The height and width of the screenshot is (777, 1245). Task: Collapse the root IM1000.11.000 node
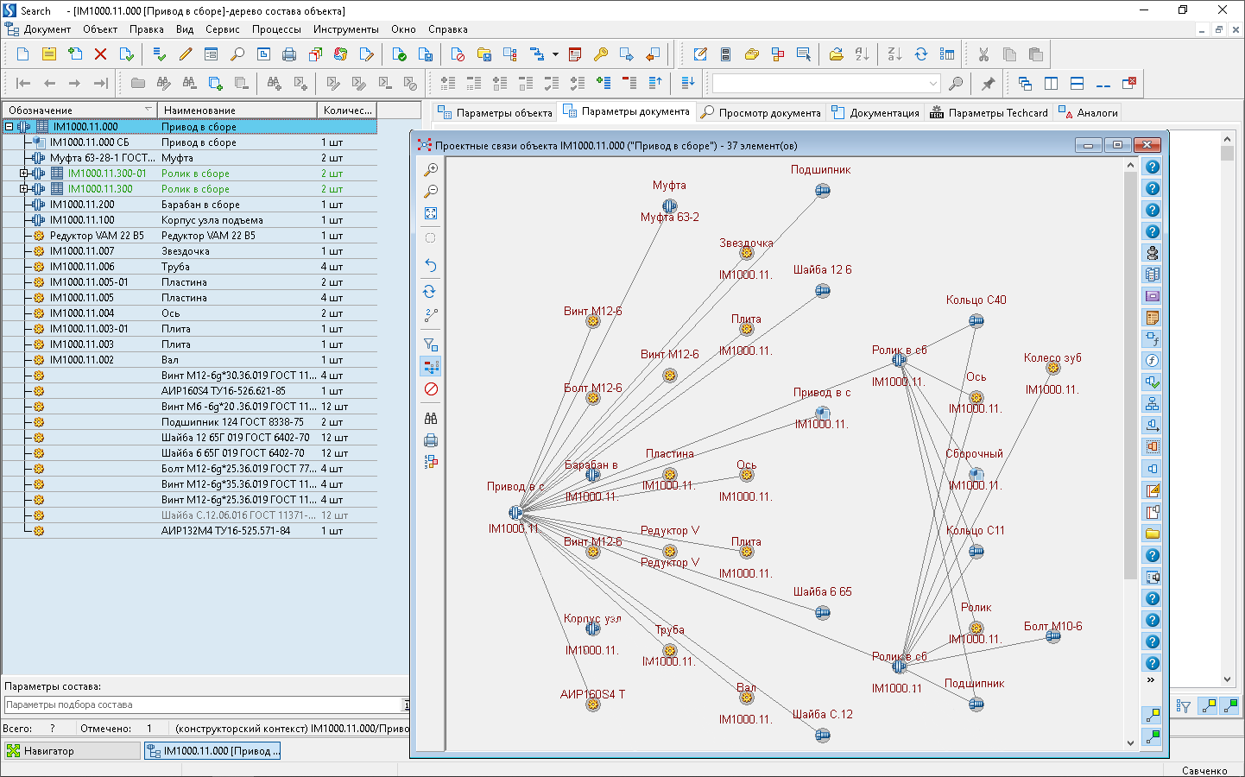click(x=9, y=127)
